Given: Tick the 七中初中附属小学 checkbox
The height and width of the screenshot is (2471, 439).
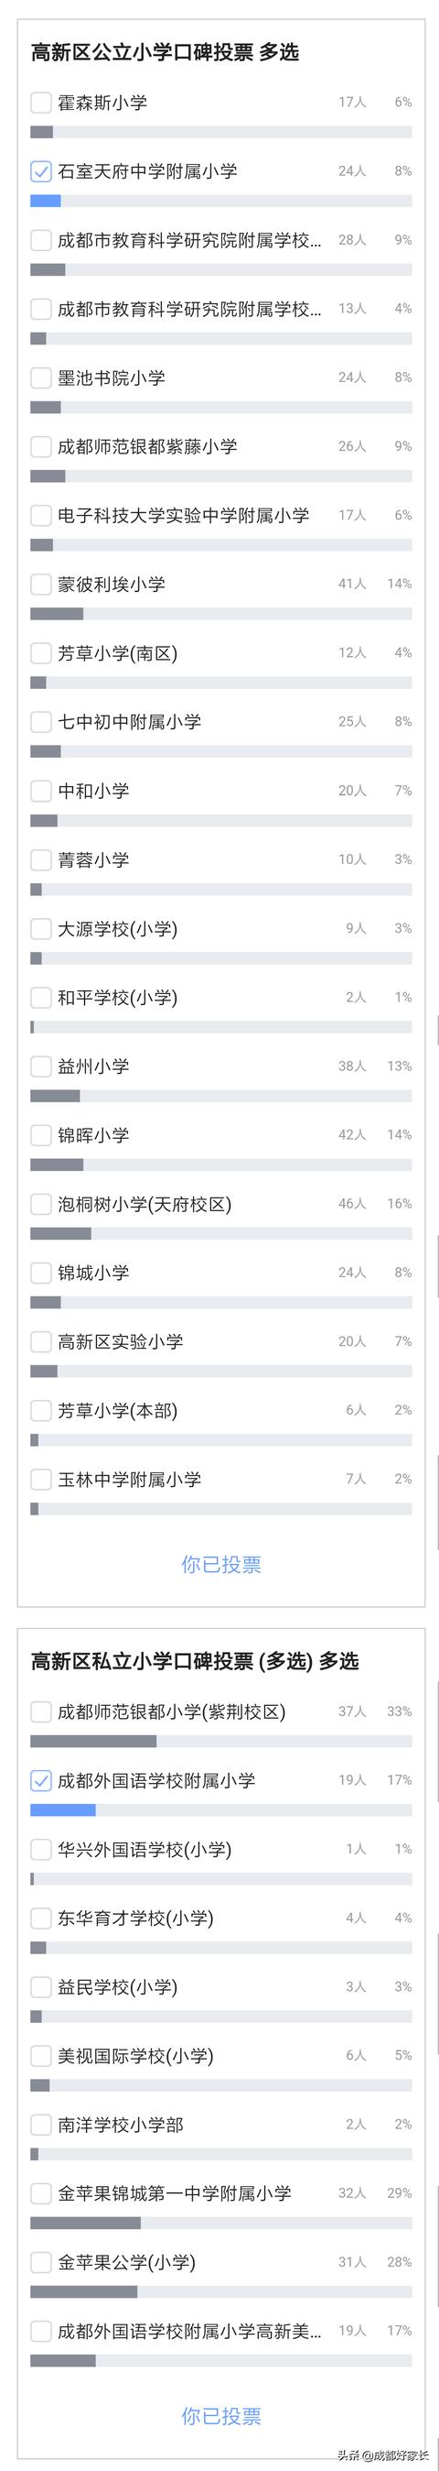Looking at the screenshot, I should [x=41, y=722].
